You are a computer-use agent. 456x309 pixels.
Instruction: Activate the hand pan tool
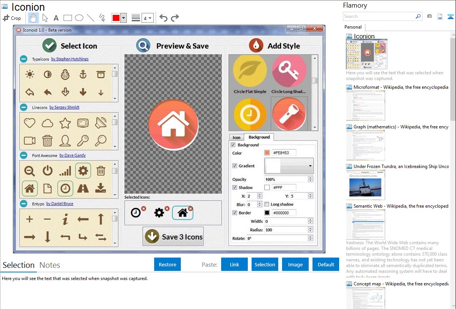pos(33,18)
